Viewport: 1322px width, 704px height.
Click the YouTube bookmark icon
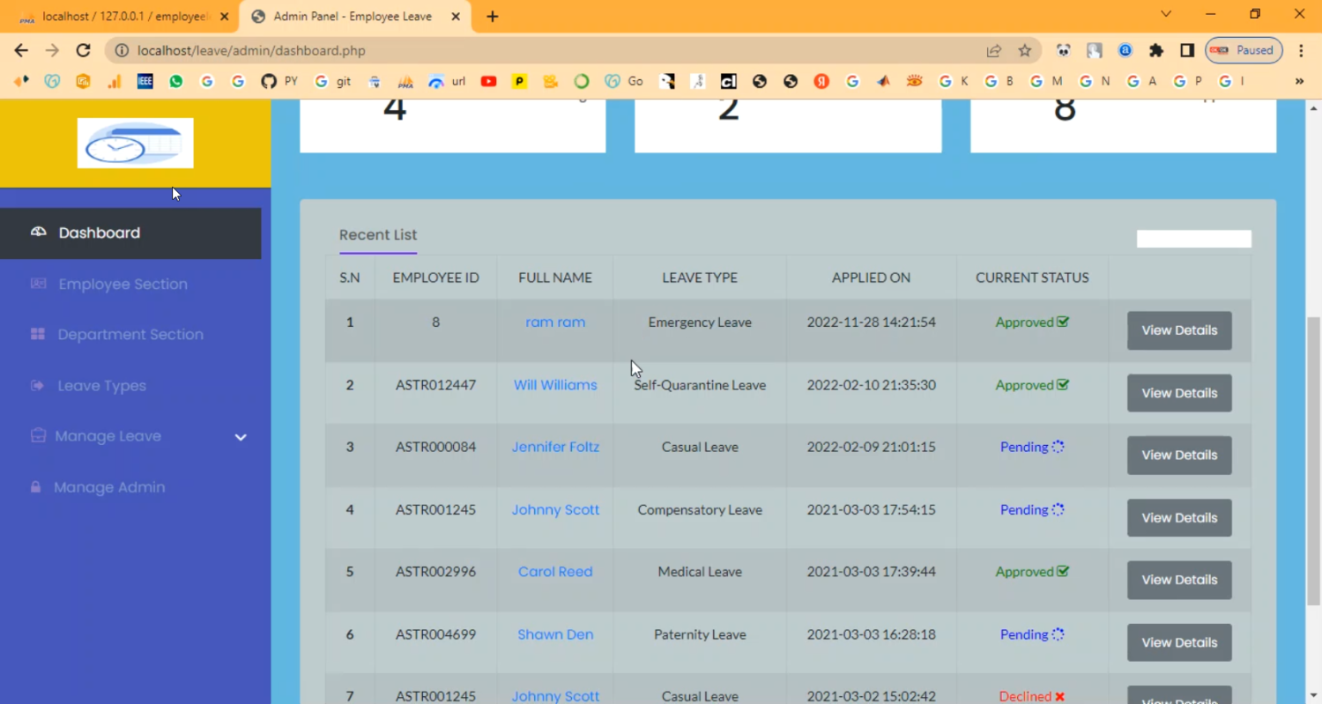488,81
